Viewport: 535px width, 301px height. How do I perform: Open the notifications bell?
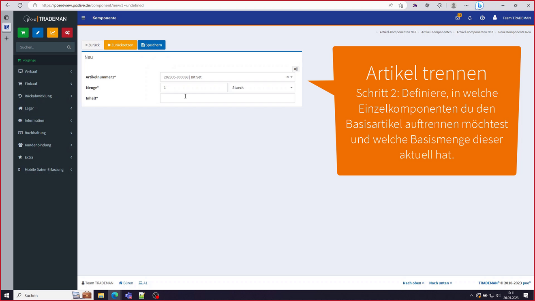point(470,18)
